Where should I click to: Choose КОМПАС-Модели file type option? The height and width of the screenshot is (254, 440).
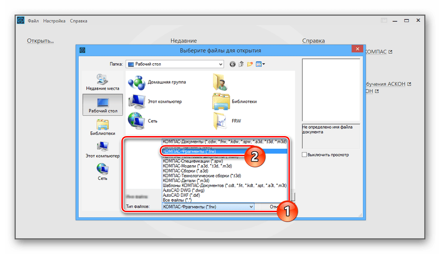[225, 166]
